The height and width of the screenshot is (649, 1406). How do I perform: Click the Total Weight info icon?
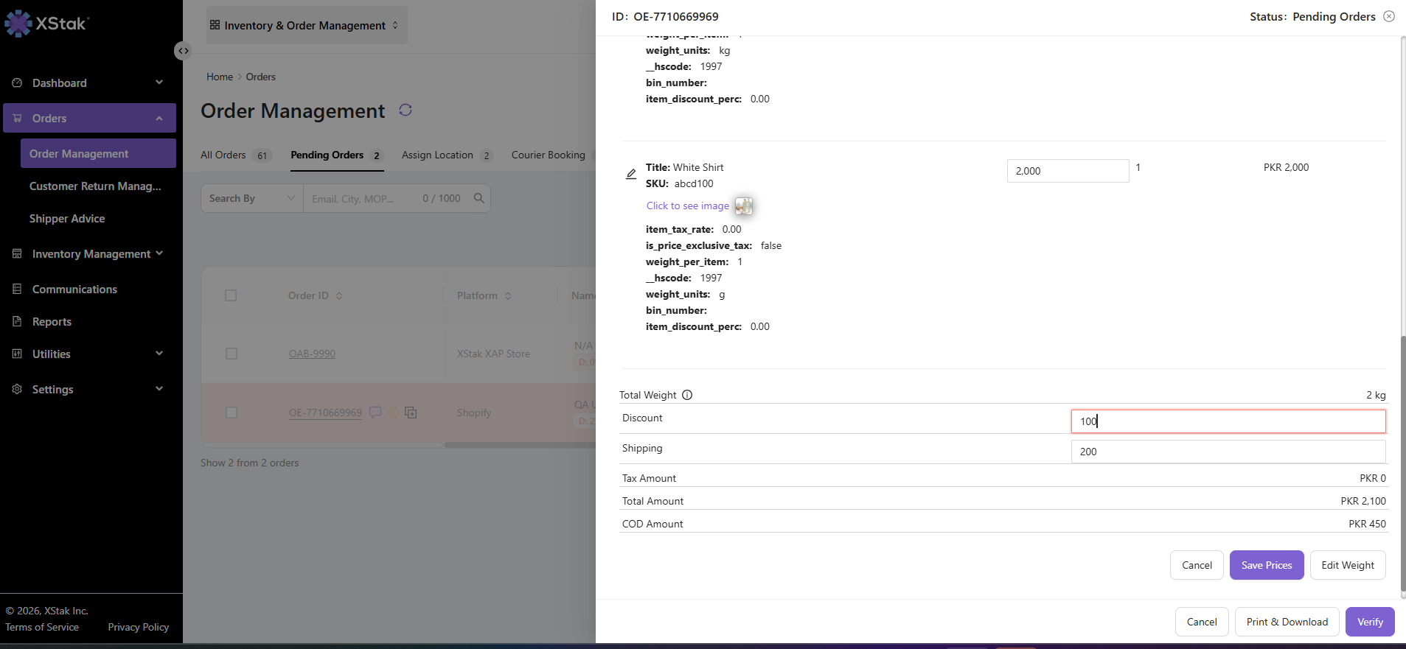687,395
